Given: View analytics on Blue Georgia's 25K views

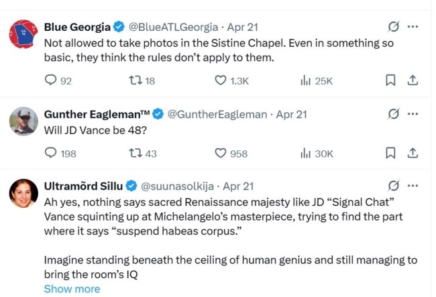Looking at the screenshot, I should [306, 80].
